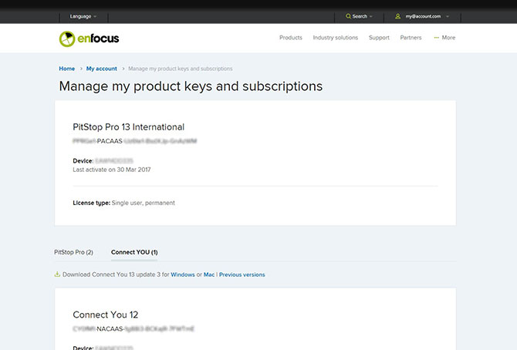Click the Home breadcrumb link
This screenshot has height=350, width=517.
(67, 69)
